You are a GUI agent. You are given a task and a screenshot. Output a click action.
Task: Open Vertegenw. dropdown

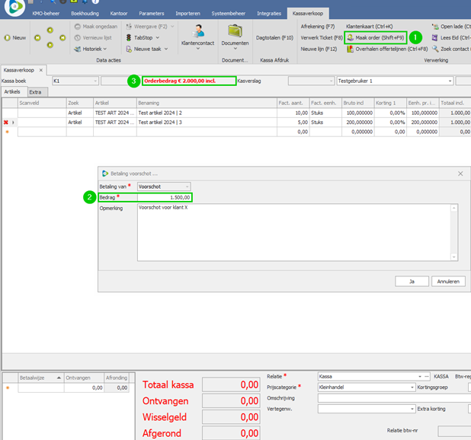point(412,409)
